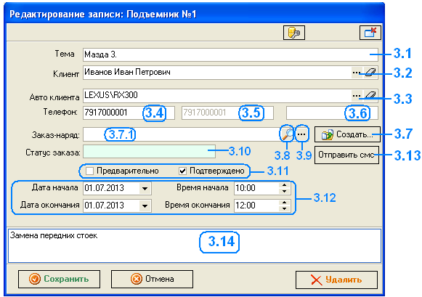The height and width of the screenshot is (297, 422).
Task: Click the Отмена button
Action: coord(152,280)
